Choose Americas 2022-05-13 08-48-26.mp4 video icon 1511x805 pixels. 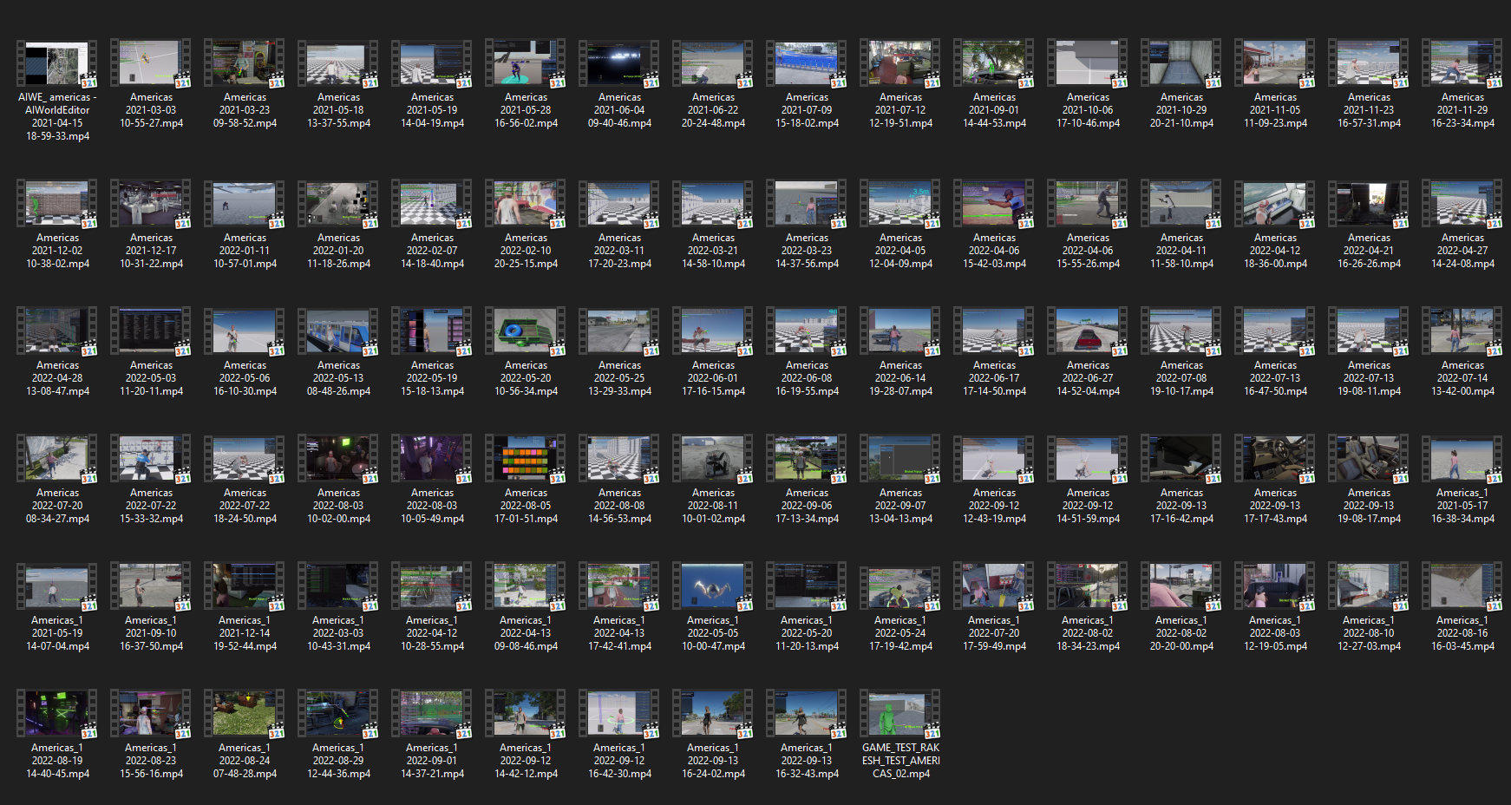338,331
